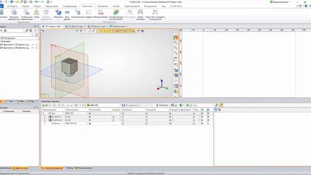This screenshot has width=311, height=175.
Task: Open designation dropdown in Сборочный row
Action: 87,123
